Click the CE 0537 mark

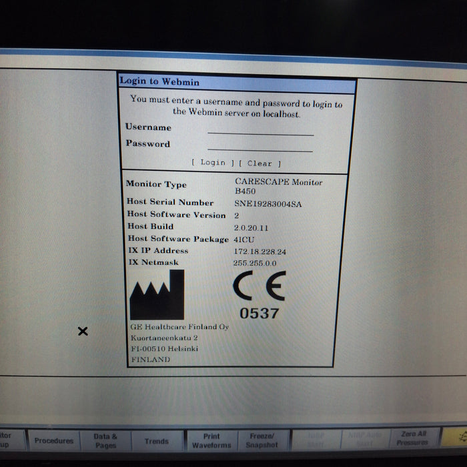pyautogui.click(x=259, y=295)
